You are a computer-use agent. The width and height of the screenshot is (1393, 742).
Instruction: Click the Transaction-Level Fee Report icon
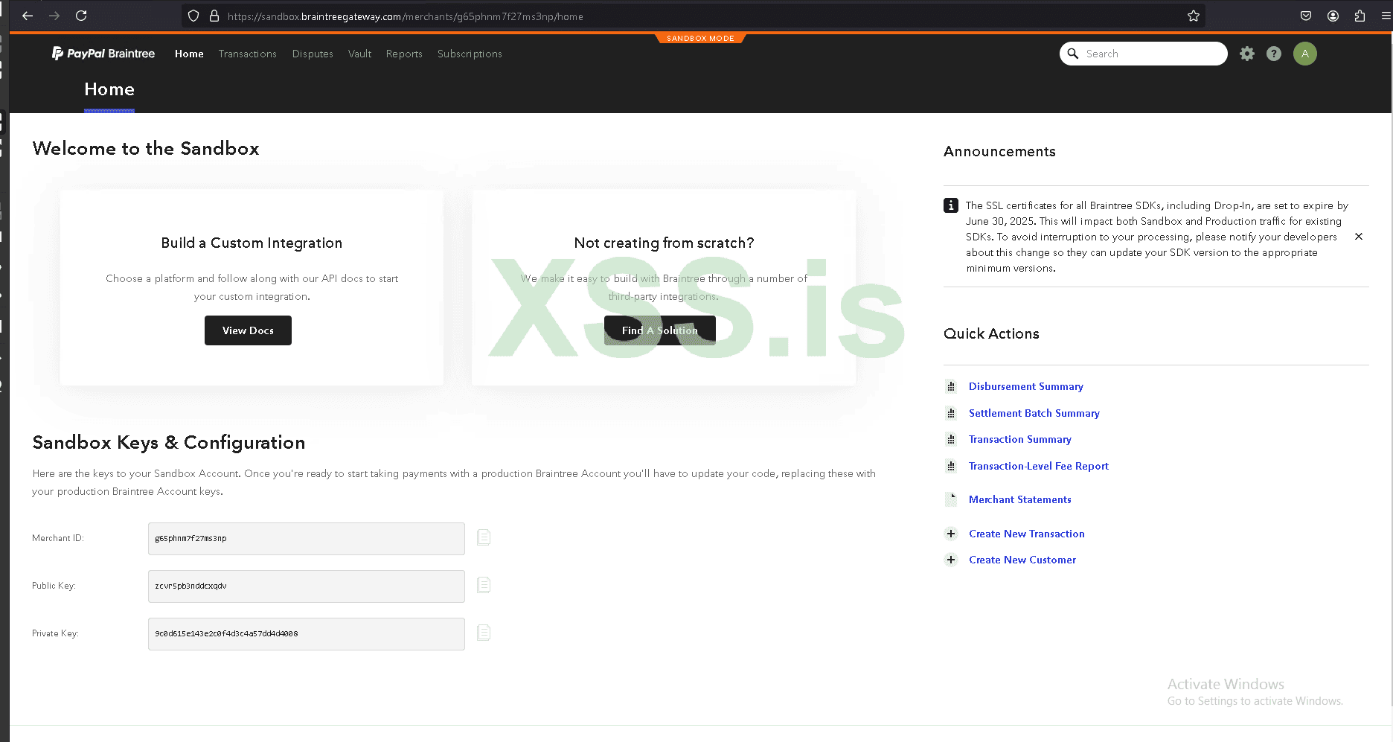(x=951, y=466)
